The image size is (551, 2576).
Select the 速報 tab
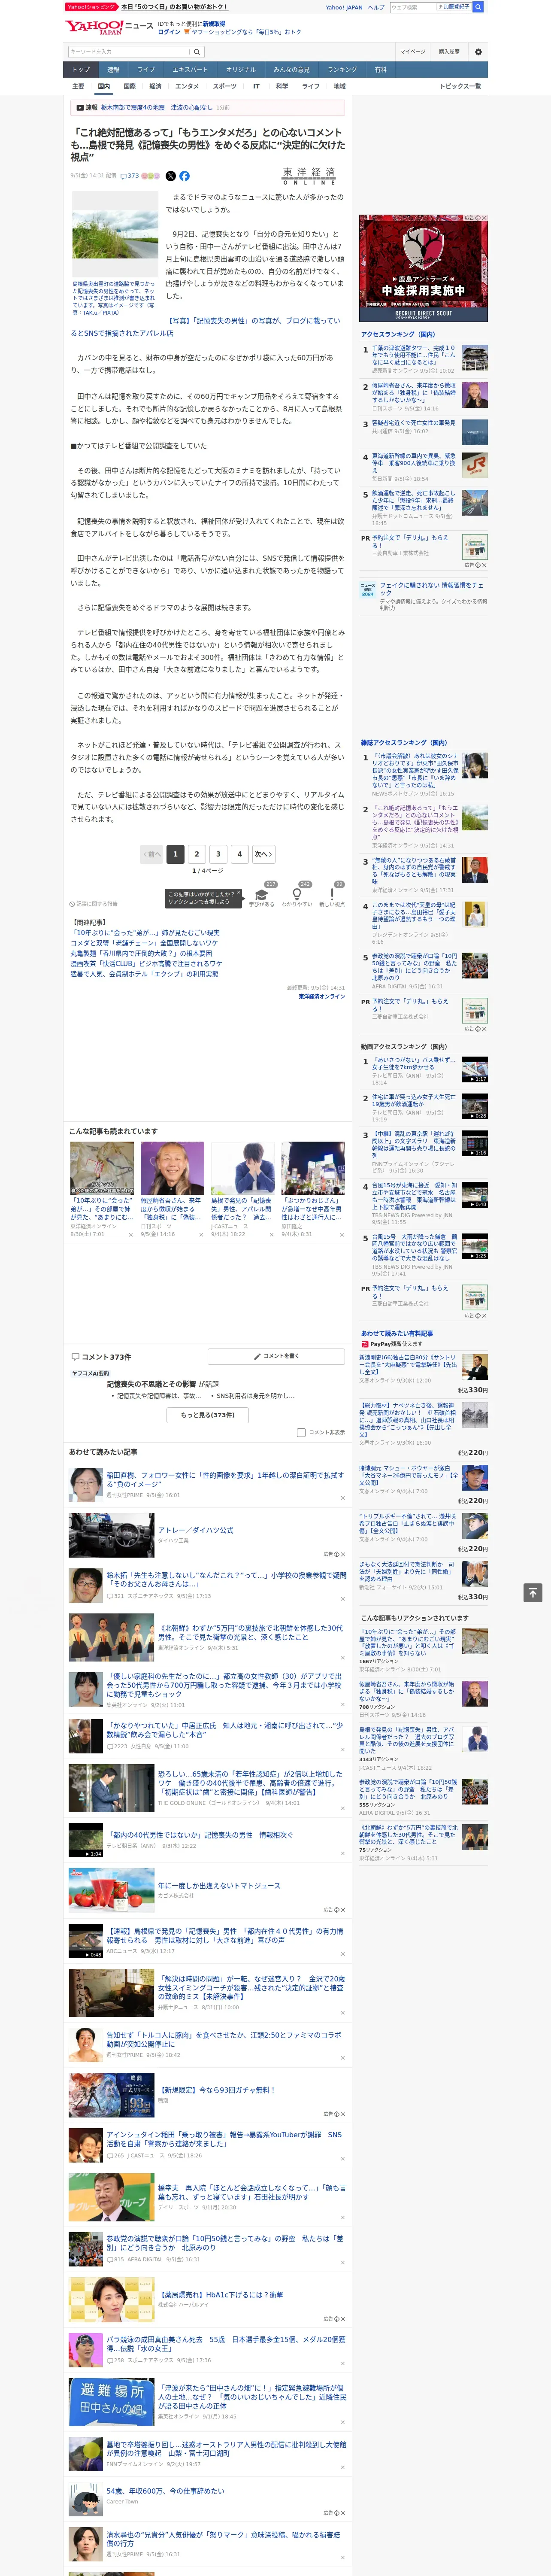click(113, 70)
